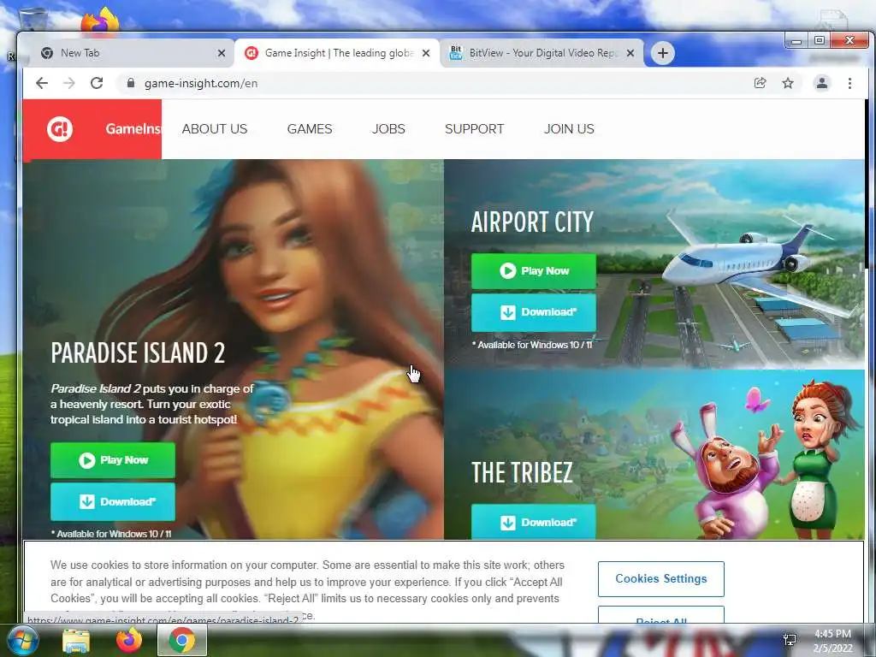Switch to the BitView tab
This screenshot has width=876, height=657.
pyautogui.click(x=542, y=53)
